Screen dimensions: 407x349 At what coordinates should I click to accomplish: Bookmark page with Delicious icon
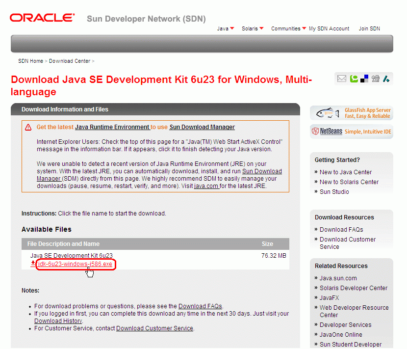point(364,79)
